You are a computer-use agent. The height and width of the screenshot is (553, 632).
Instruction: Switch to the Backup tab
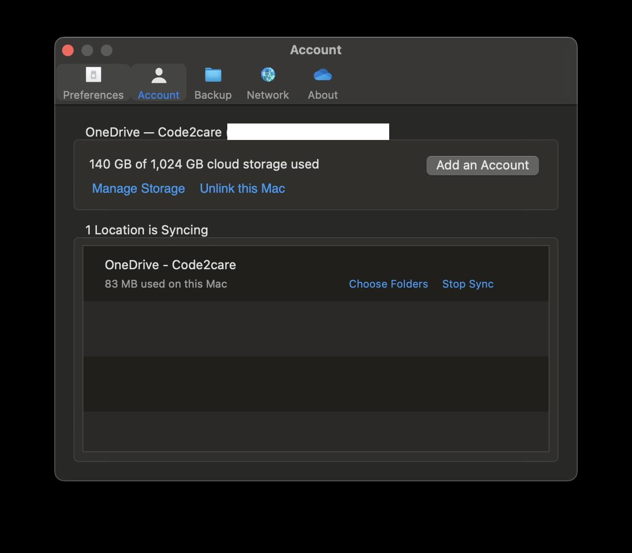coord(213,95)
